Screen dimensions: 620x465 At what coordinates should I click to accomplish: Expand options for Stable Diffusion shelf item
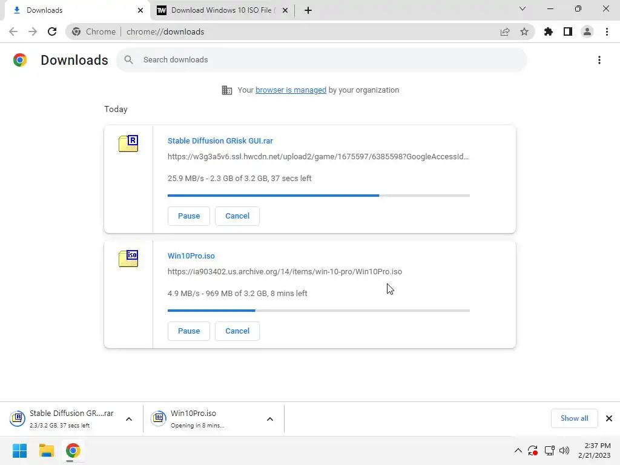pos(129,419)
